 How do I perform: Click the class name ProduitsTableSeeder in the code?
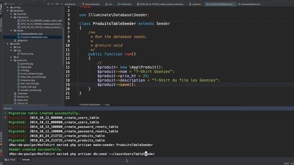[114, 24]
